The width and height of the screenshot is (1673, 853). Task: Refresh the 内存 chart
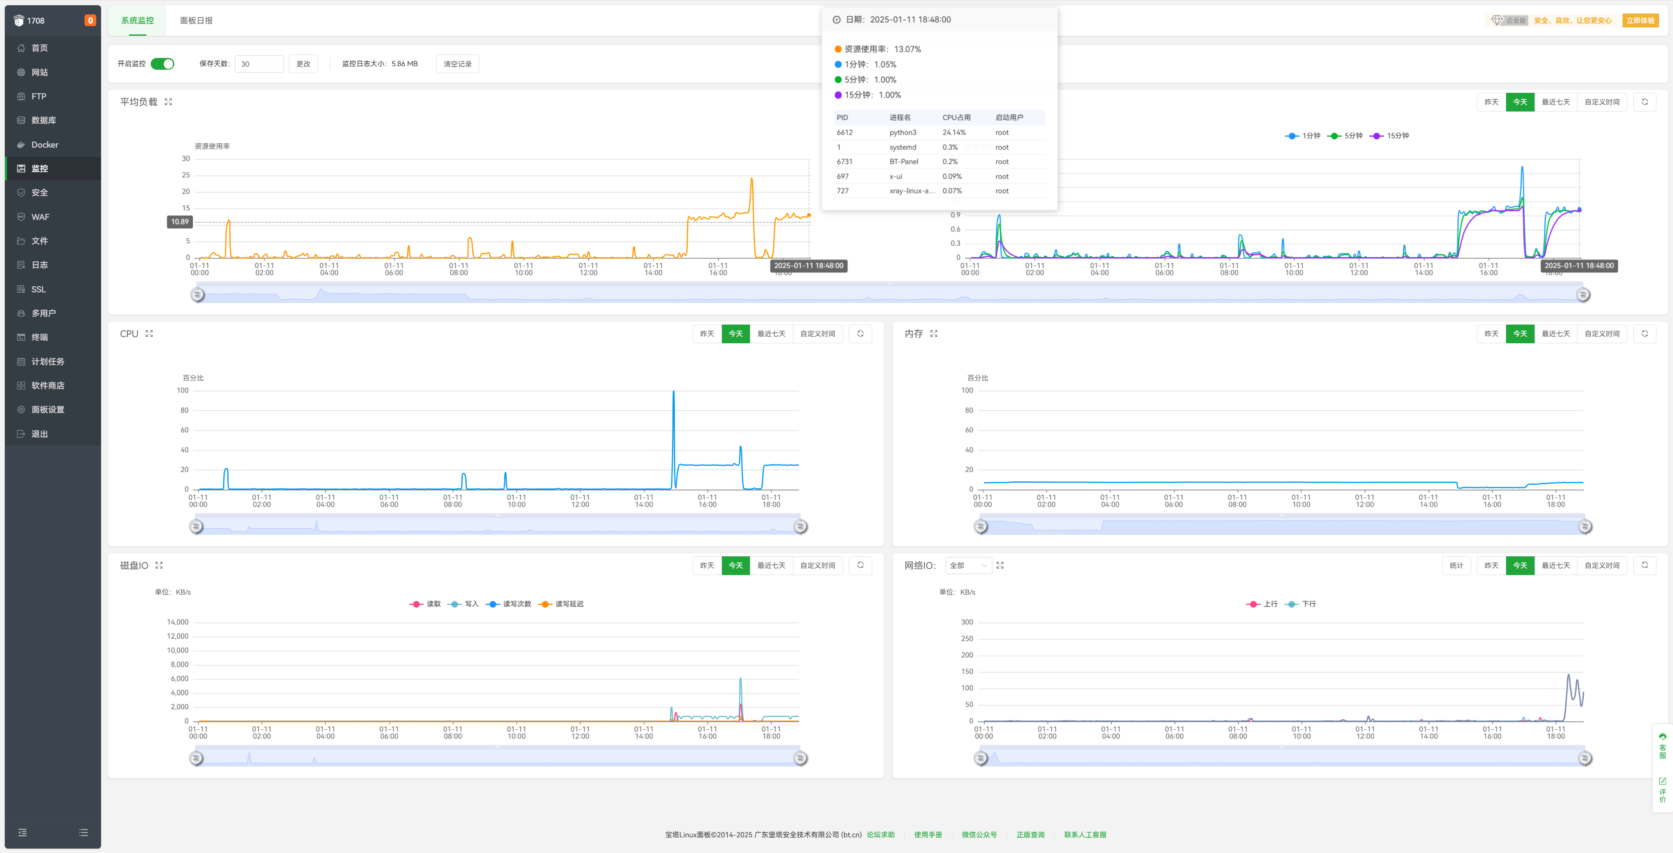pos(1645,333)
